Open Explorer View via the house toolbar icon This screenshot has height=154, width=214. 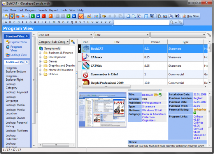click(x=6, y=16)
